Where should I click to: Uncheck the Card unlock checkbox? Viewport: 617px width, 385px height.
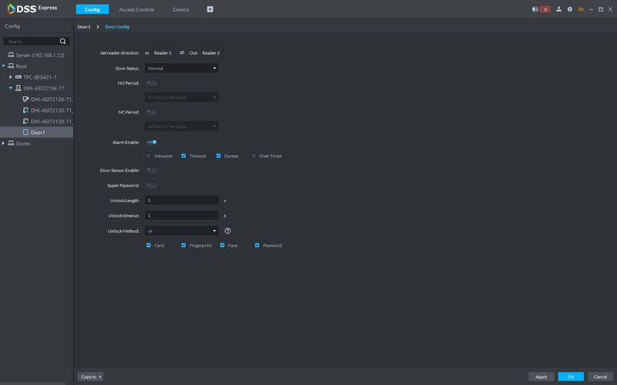pyautogui.click(x=148, y=245)
